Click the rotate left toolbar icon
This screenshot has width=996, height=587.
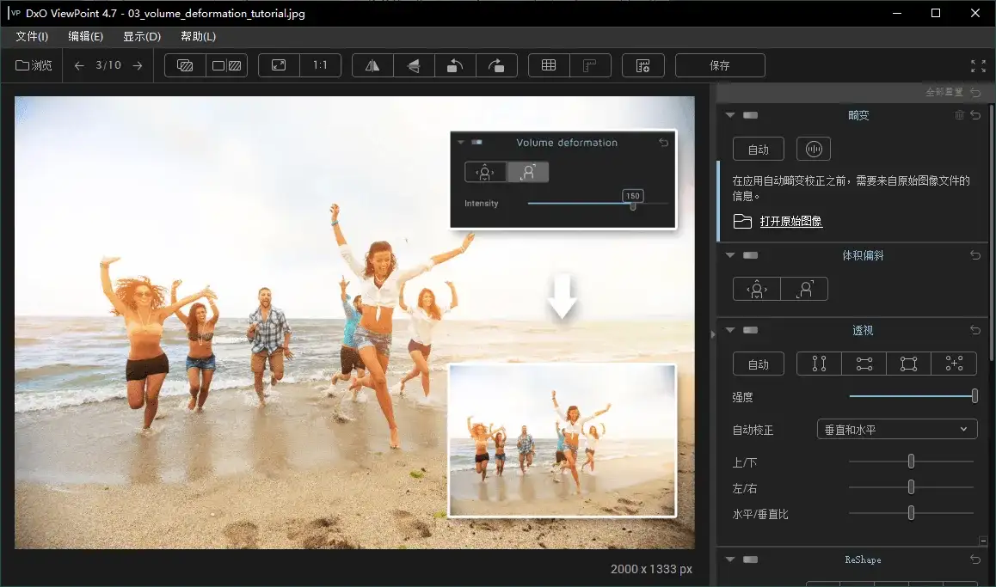pos(455,65)
